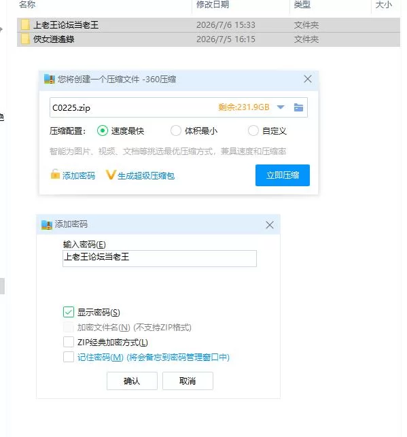
Task: Click the 360压缩 icon in the 添加密码 title bar
Action: coord(46,224)
